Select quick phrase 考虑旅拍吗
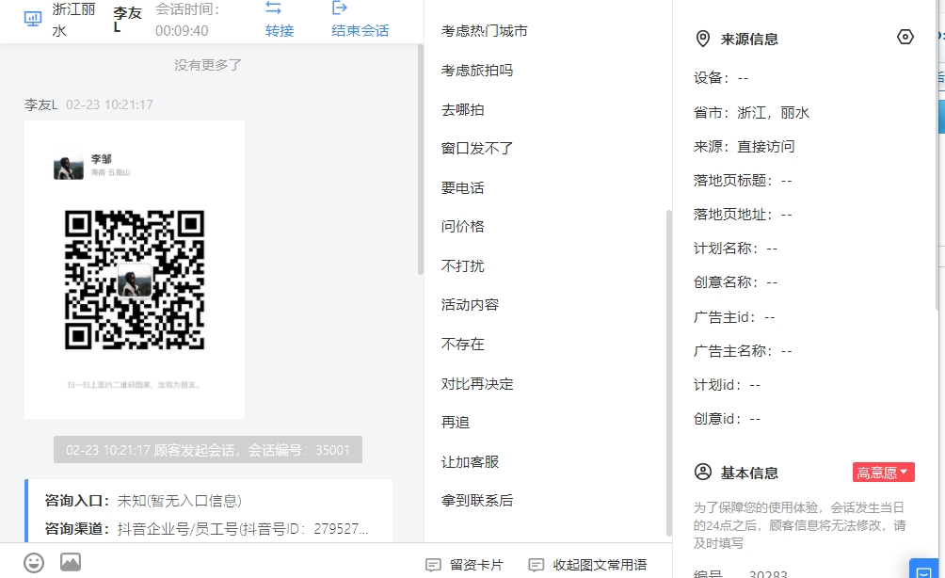The width and height of the screenshot is (945, 578). (x=477, y=71)
